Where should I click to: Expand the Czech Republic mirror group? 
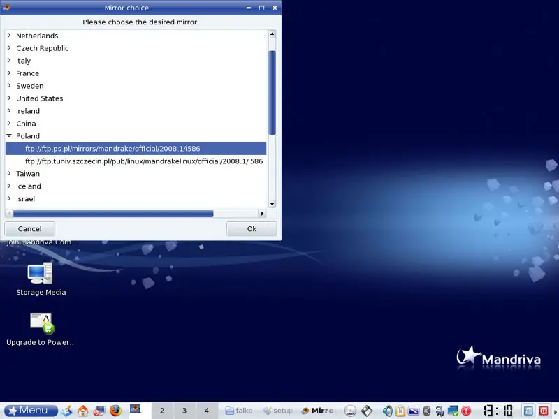pyautogui.click(x=9, y=47)
